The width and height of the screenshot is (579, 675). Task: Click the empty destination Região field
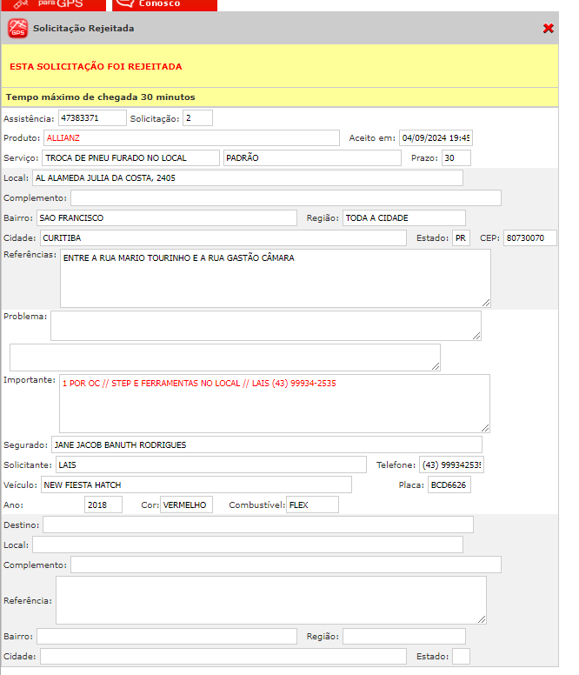pyautogui.click(x=404, y=636)
